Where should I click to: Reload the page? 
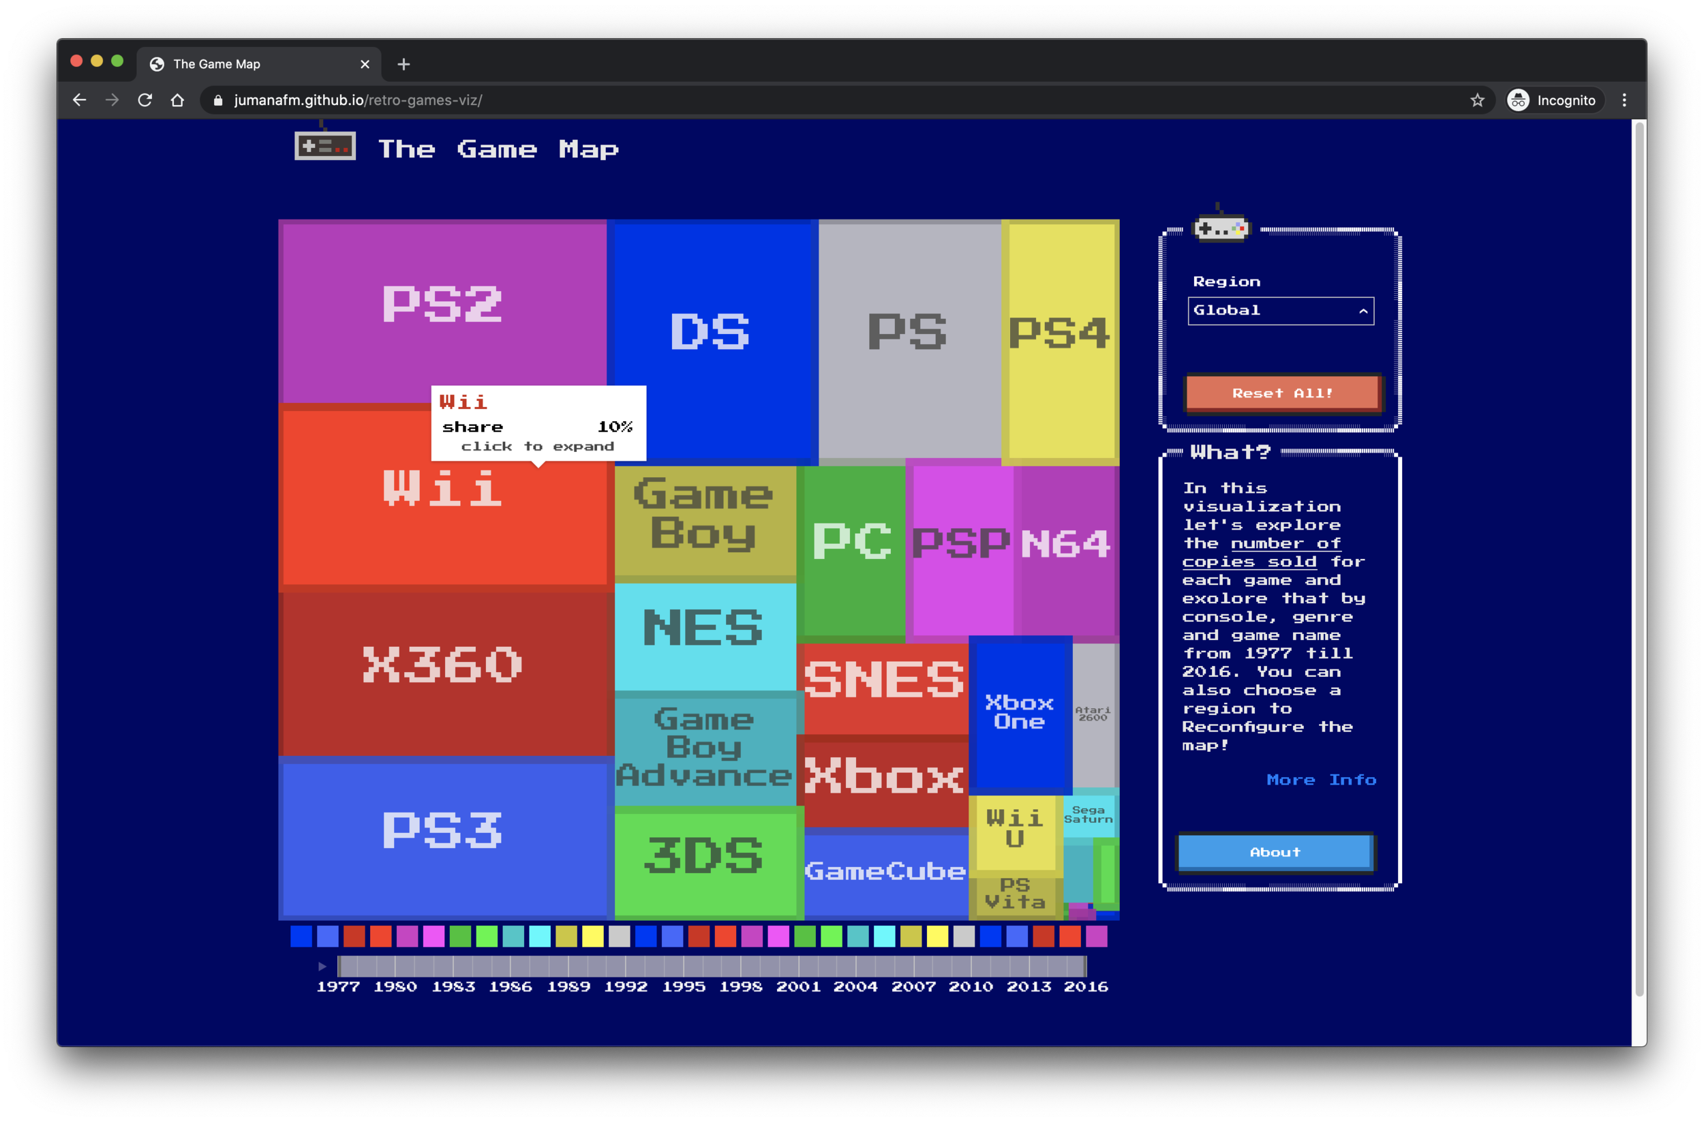click(x=144, y=100)
